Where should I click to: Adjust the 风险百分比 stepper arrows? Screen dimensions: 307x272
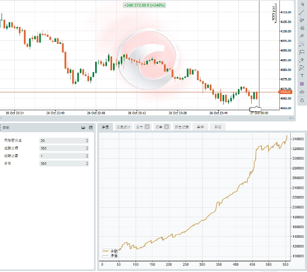point(87,140)
